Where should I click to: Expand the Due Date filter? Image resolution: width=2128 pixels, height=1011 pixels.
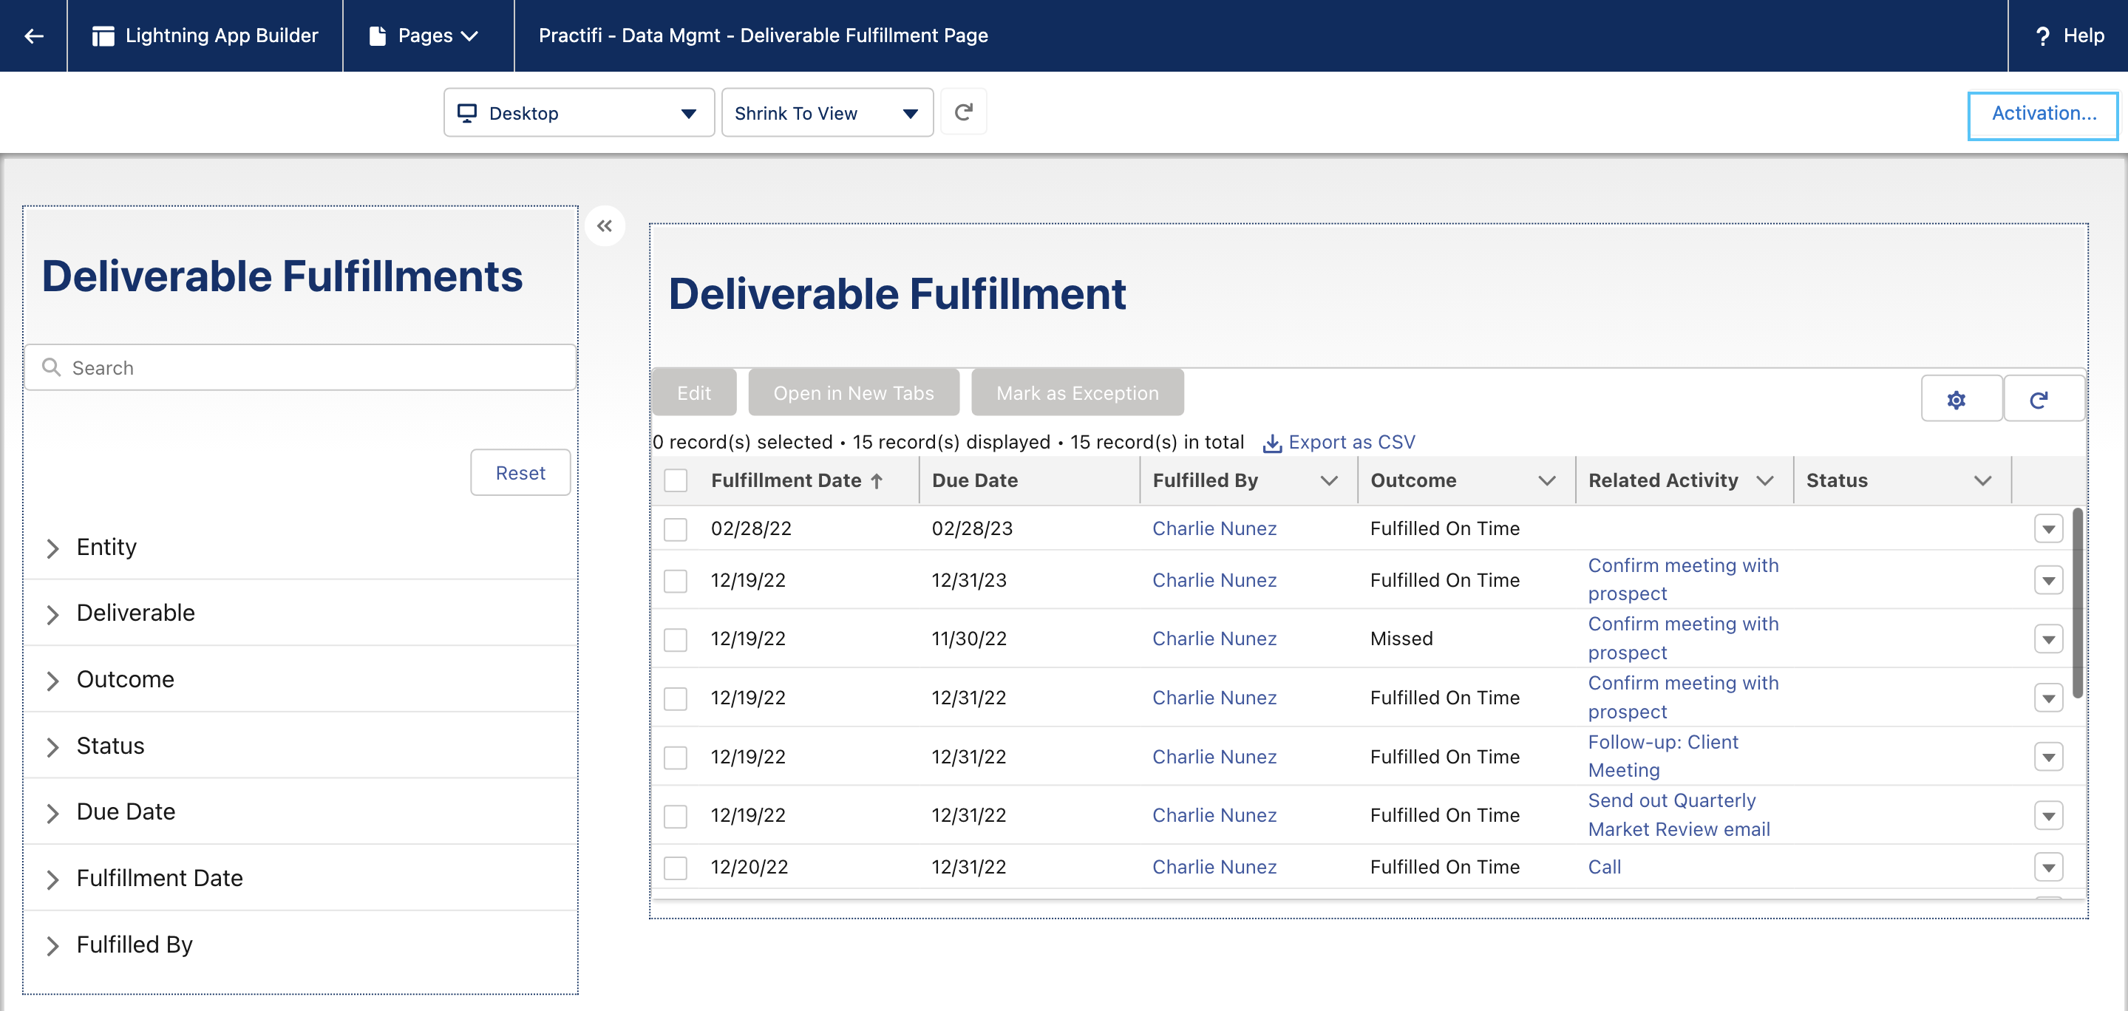point(52,813)
